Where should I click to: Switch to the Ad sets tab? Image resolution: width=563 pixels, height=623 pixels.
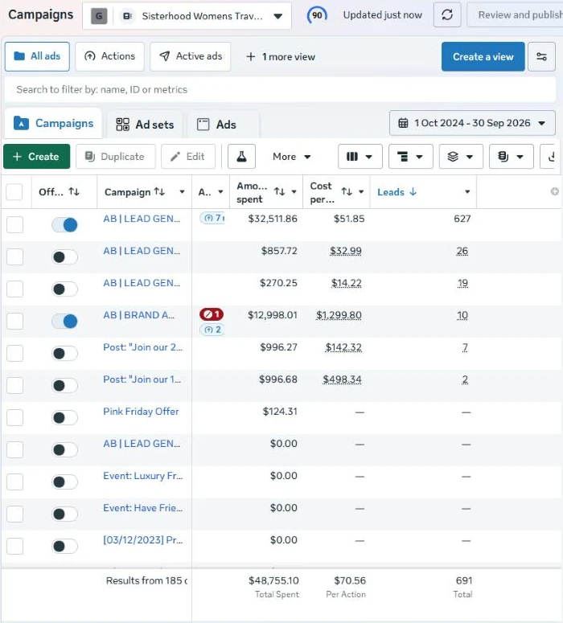[x=145, y=125]
